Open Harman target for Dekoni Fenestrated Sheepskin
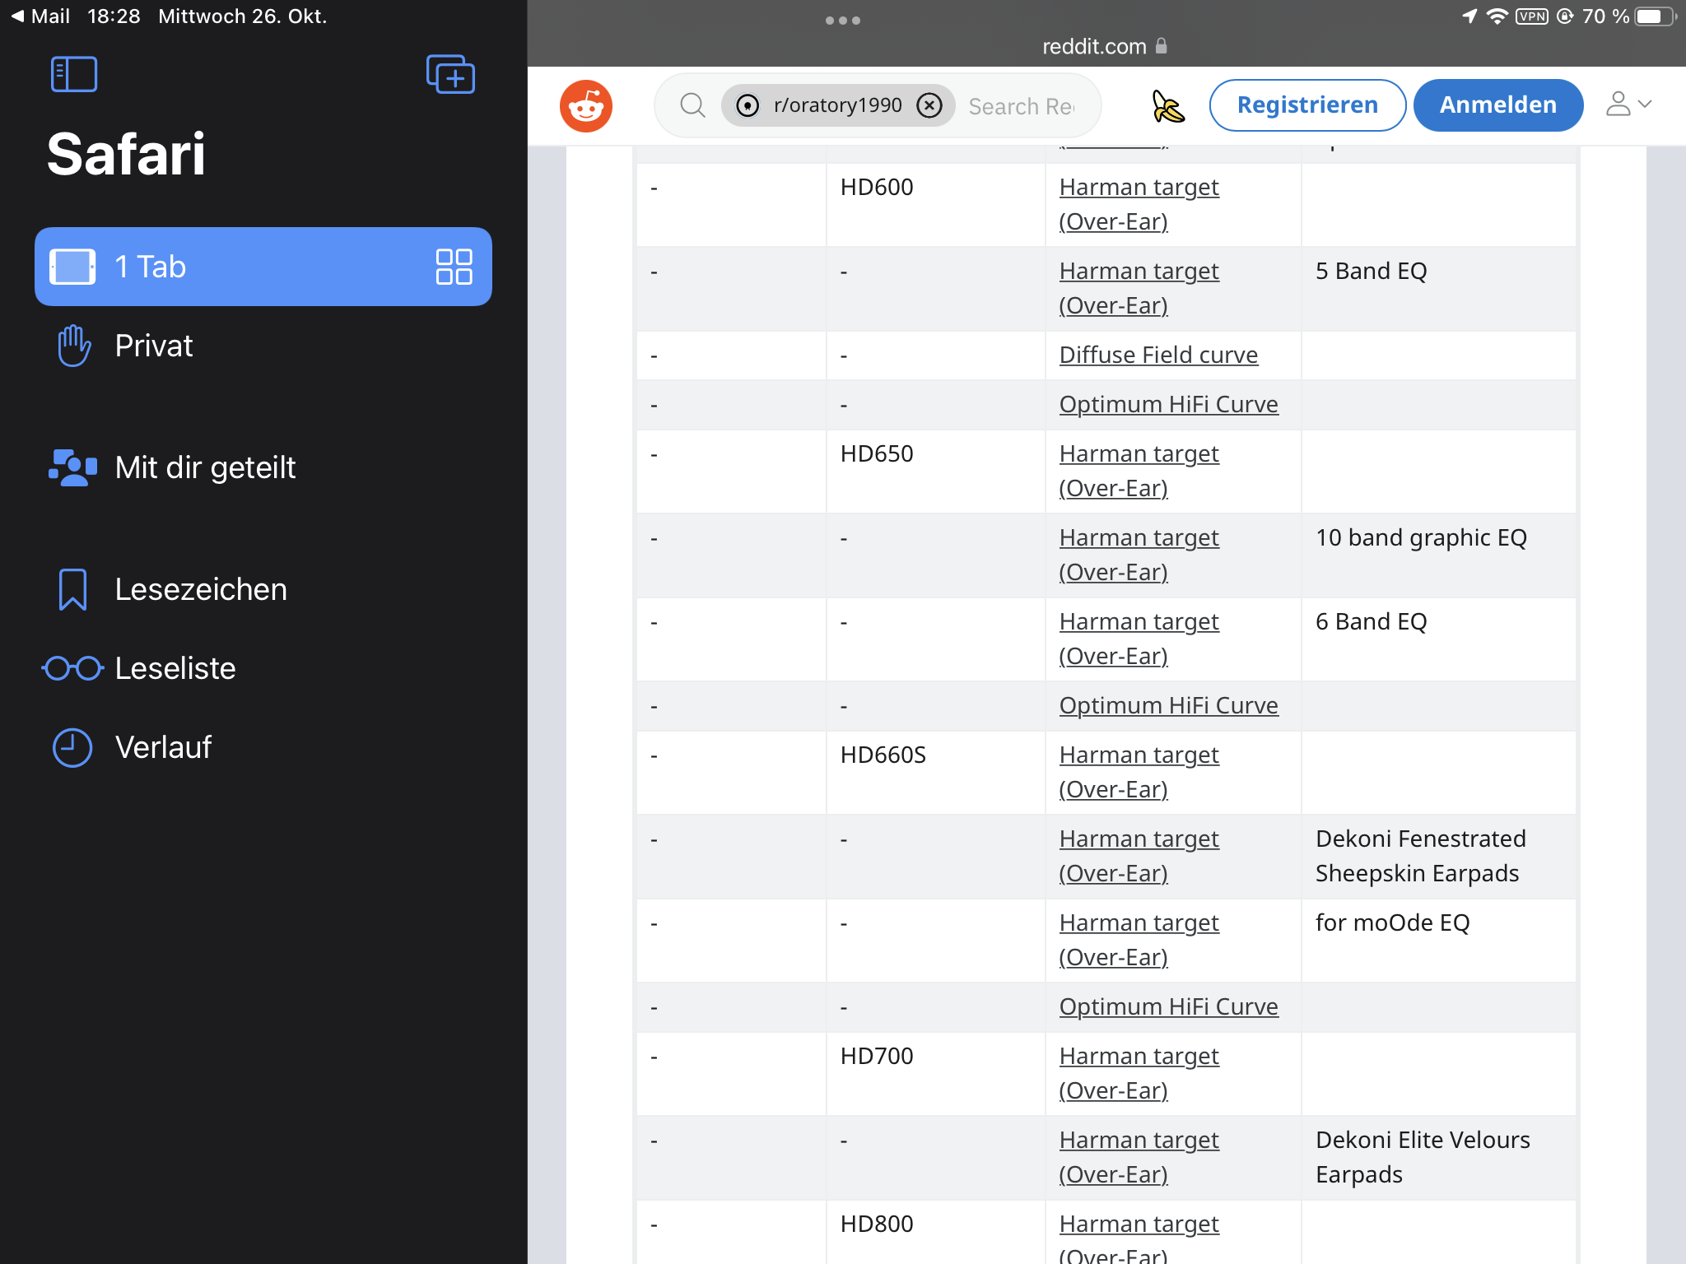This screenshot has height=1264, width=1686. click(x=1139, y=856)
